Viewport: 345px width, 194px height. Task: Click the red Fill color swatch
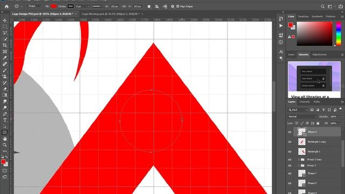53,6
